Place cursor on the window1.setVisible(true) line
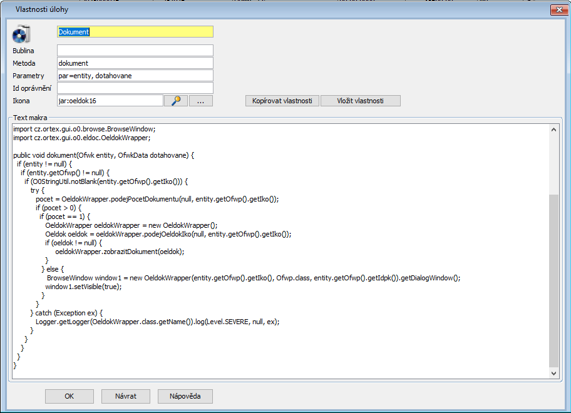 coord(83,287)
